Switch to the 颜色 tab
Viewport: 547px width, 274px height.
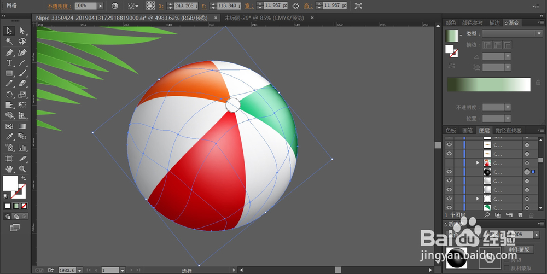(x=450, y=22)
